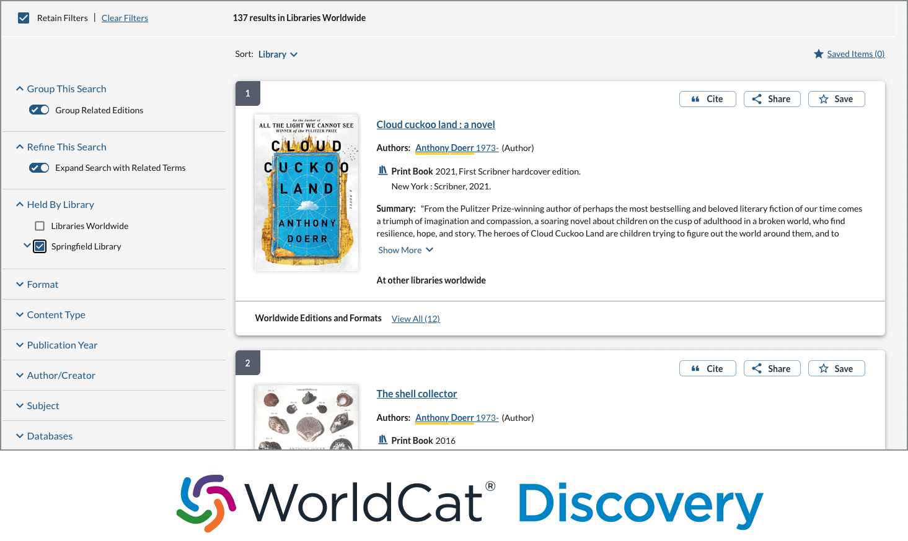Screen dimensions: 908x541
Task: Cite The shell collector result
Action: [707, 368]
